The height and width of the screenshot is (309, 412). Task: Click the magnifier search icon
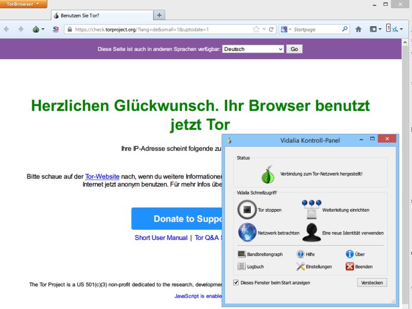point(345,29)
